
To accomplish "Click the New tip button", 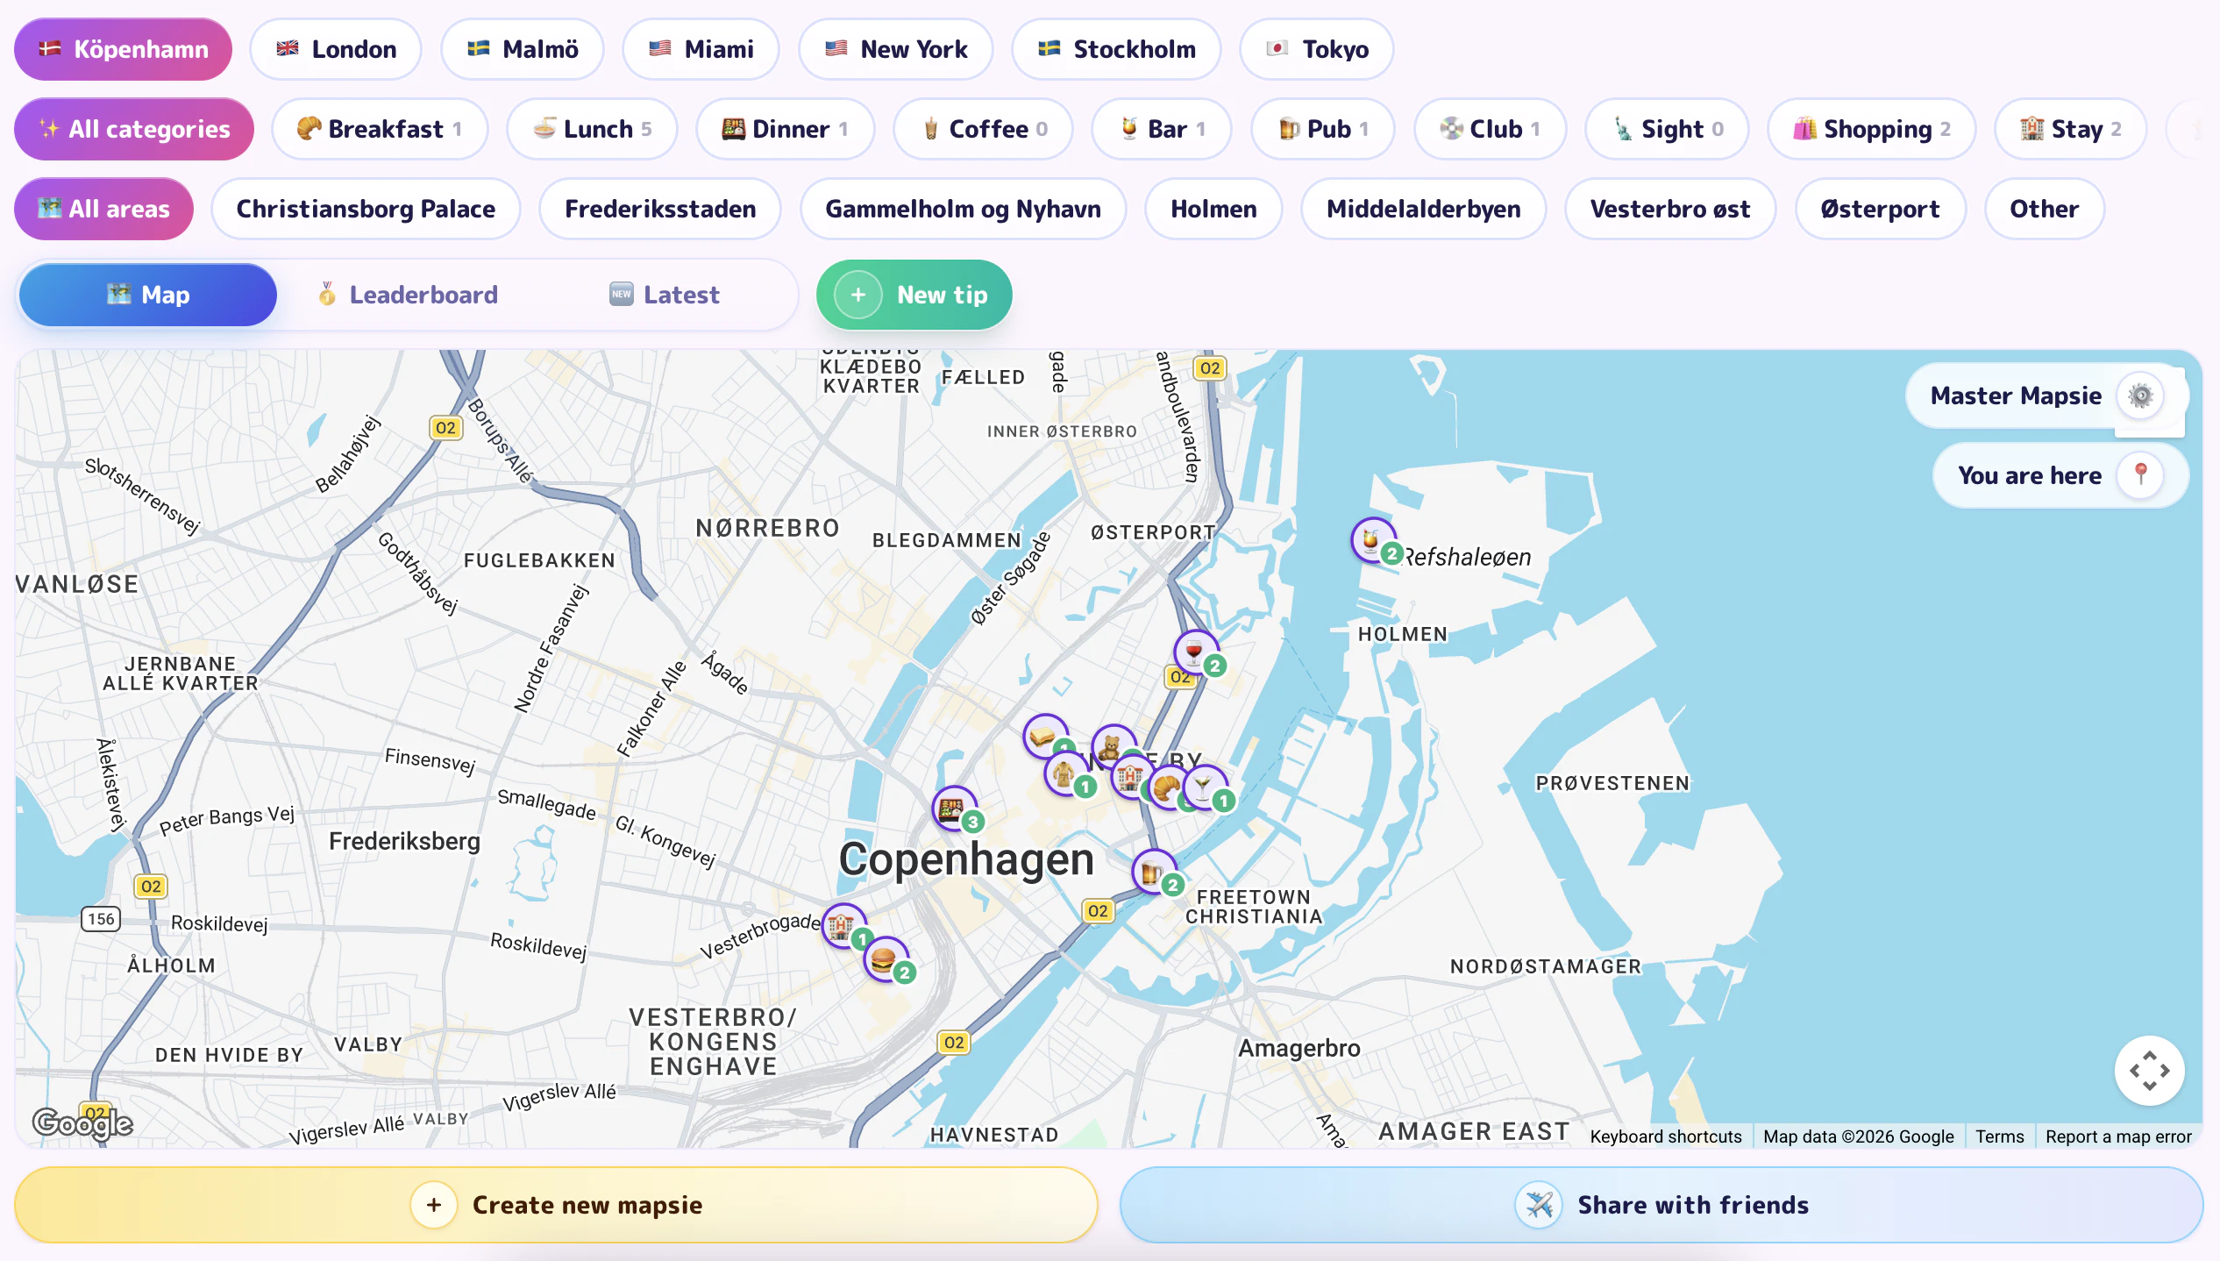I will (x=914, y=295).
